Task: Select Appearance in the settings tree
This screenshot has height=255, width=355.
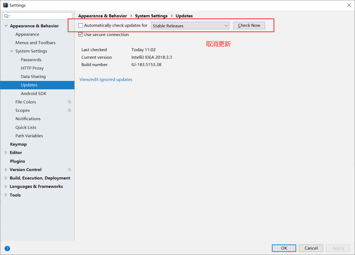Action: tap(27, 34)
